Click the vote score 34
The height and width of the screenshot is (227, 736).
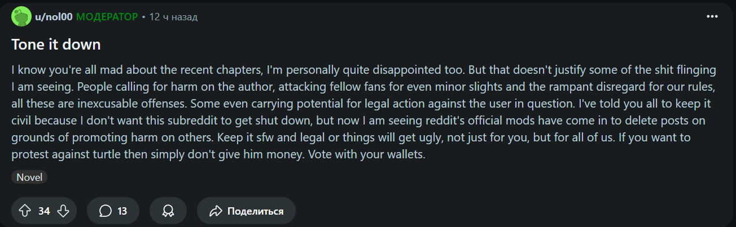pyautogui.click(x=44, y=211)
